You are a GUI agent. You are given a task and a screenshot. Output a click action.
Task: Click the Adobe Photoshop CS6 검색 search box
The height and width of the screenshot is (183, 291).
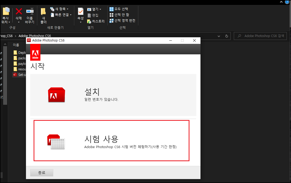tap(260, 36)
